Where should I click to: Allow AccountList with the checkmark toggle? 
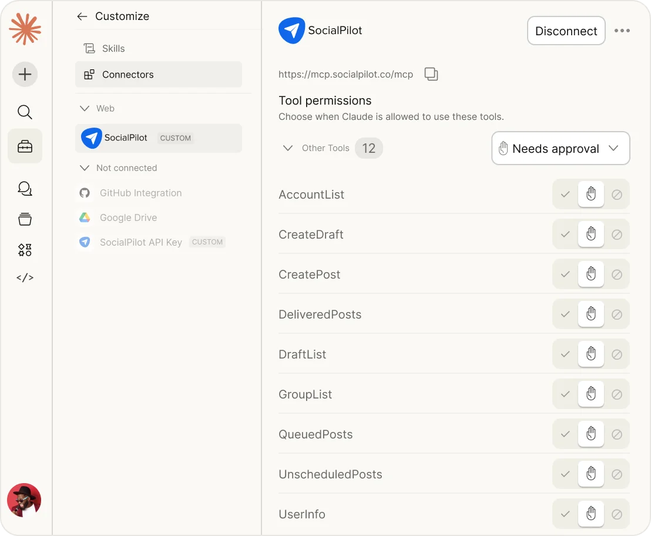565,194
